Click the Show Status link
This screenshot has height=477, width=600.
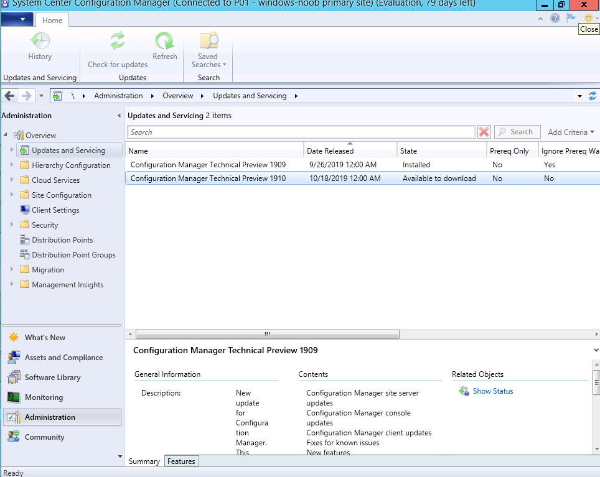[493, 391]
